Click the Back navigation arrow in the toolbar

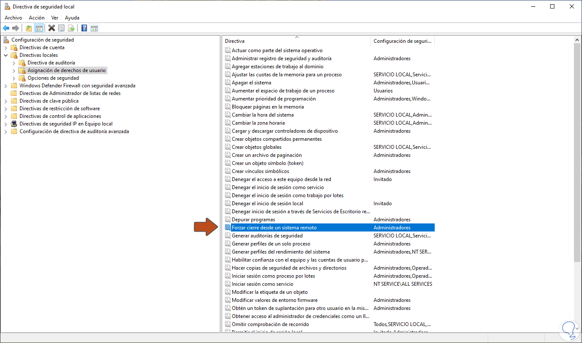point(6,28)
